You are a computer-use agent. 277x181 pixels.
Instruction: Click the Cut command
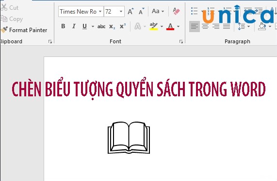tap(10, 8)
